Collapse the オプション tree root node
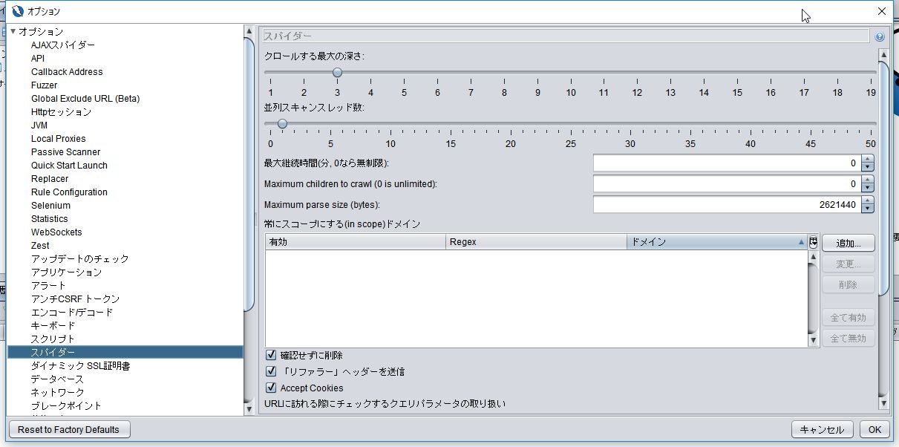 click(13, 32)
